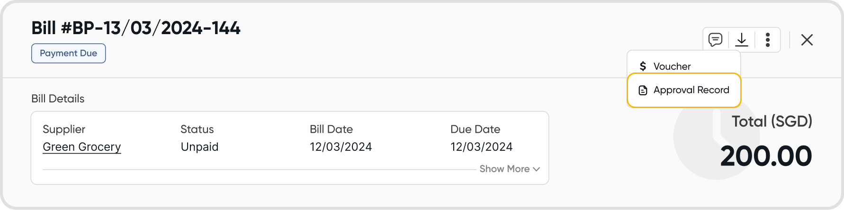
Task: Close the bill panel with the X
Action: (807, 40)
